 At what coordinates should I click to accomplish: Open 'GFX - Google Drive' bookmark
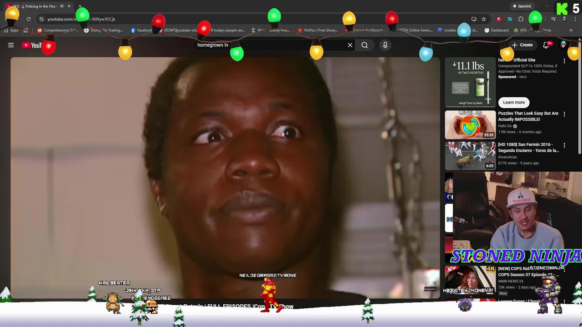point(532,30)
